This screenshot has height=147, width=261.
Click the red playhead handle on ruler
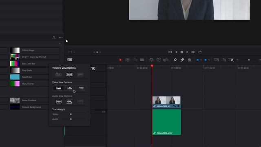point(152,66)
